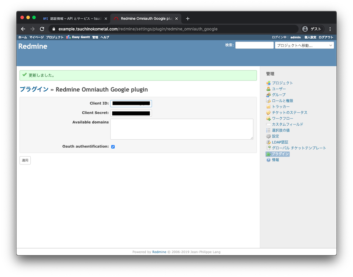Click the browser forward arrow
This screenshot has width=353, height=277.
pos(33,29)
